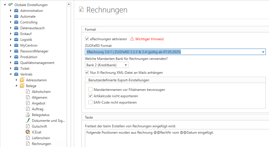The height and width of the screenshot is (147, 269).
Task: Click the Dokumente und Signaturen pen icon
Action: tap(28, 121)
